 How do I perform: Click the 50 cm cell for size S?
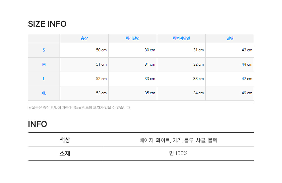tap(101, 50)
